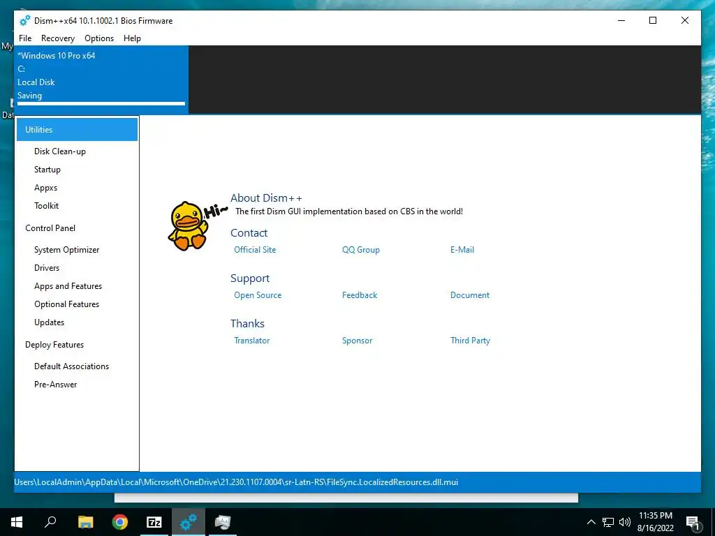Click the taskbar app right of Dism++

click(x=223, y=522)
